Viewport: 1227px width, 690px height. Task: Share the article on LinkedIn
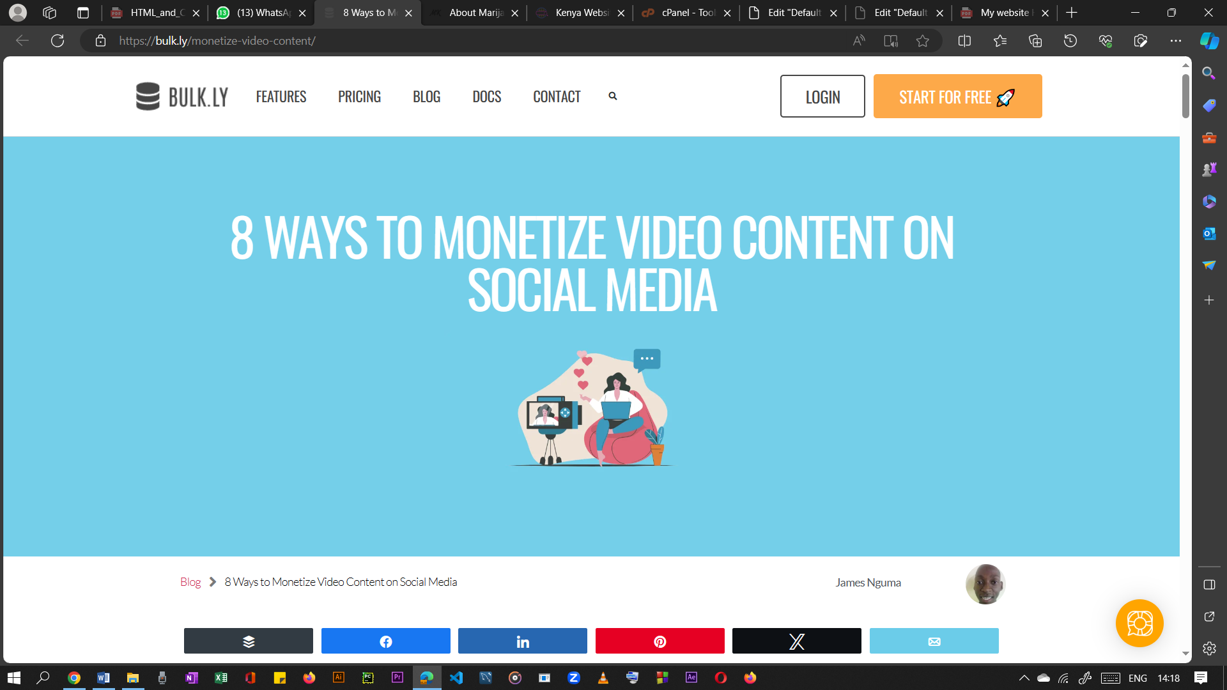523,641
